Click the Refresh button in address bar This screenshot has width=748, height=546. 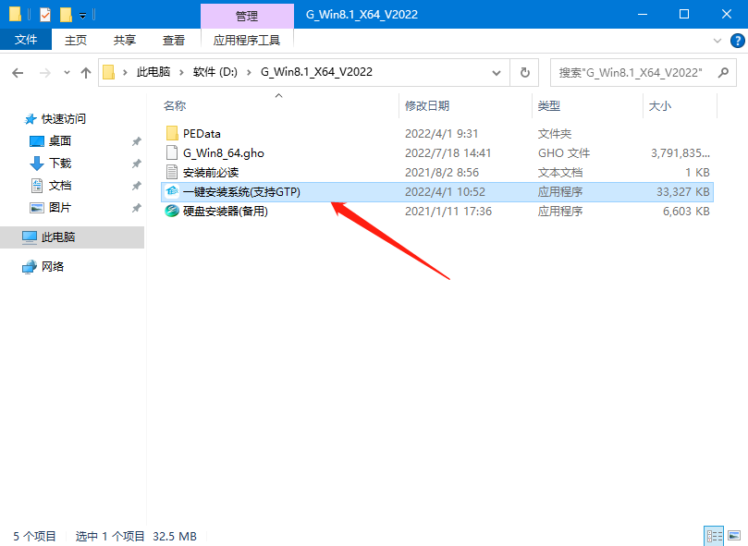523,72
